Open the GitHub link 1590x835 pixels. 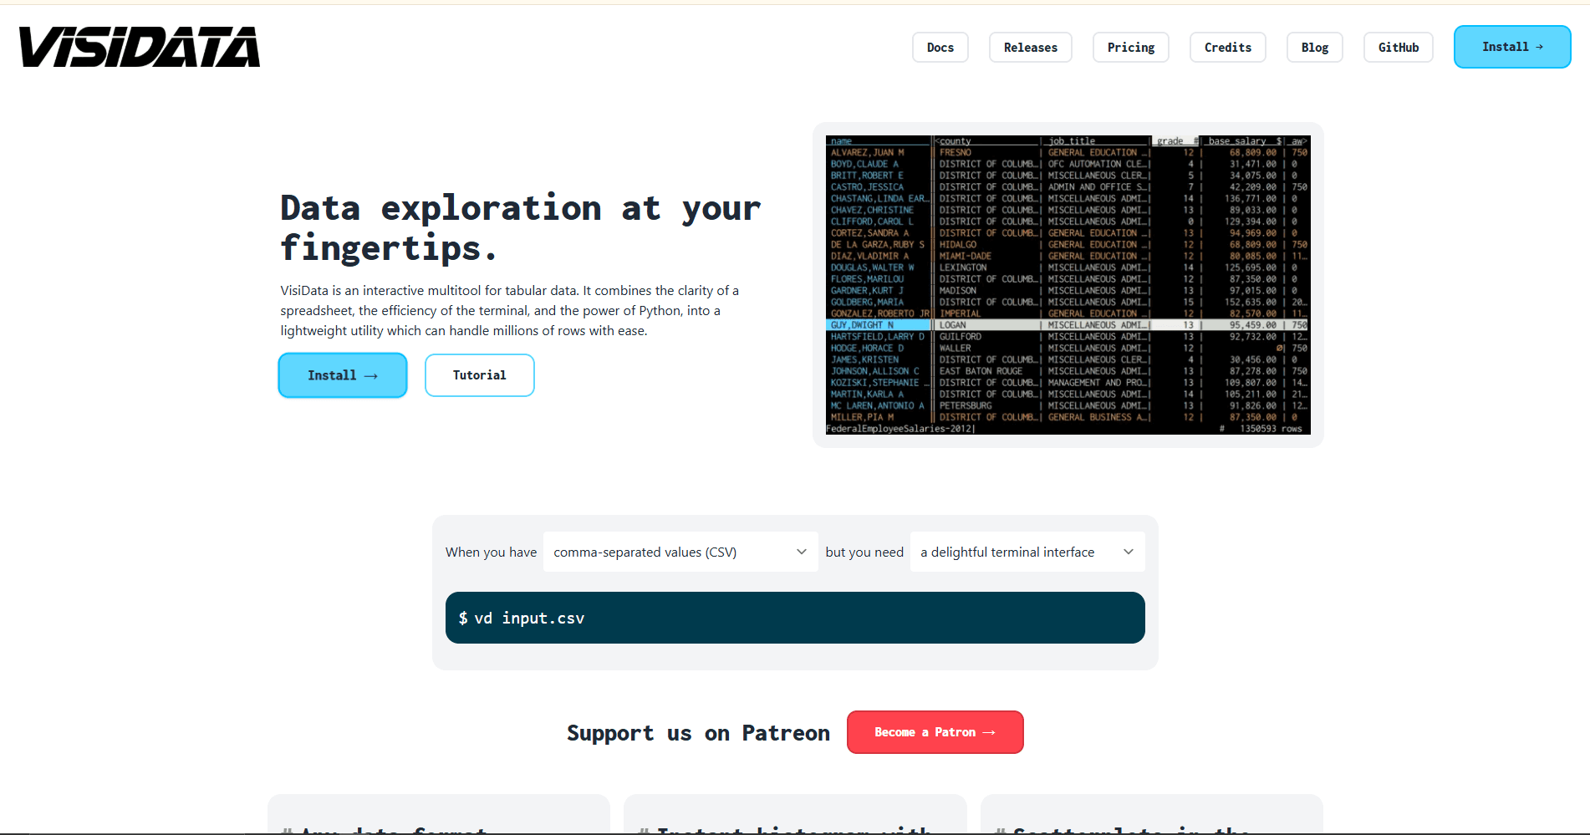click(x=1398, y=48)
